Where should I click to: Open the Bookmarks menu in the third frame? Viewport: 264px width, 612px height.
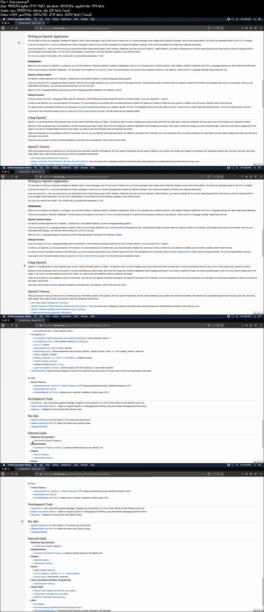(66, 316)
